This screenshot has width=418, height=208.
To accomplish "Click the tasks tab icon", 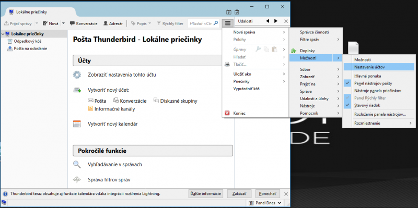I will point(237,12).
